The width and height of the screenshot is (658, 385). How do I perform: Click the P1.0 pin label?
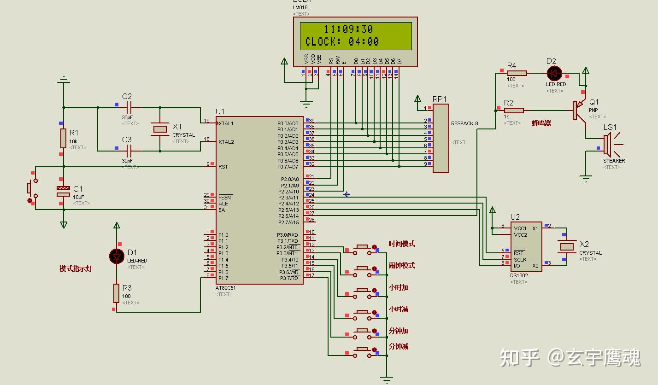(x=223, y=235)
